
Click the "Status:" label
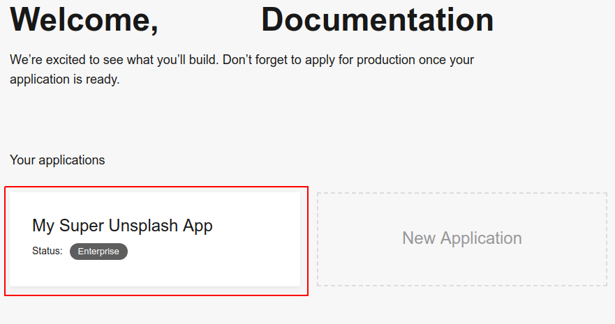tap(47, 251)
